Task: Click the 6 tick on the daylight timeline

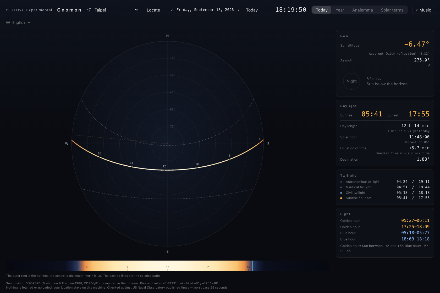Action: pyautogui.click(x=87, y=267)
